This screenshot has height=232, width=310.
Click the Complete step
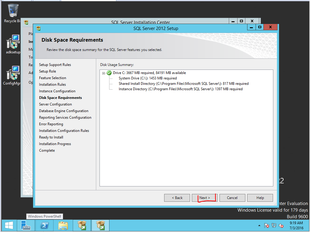(x=47, y=150)
